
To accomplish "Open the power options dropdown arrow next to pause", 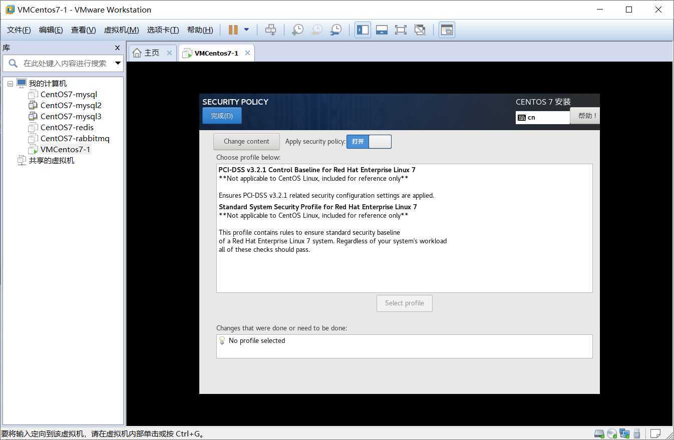I will point(246,30).
